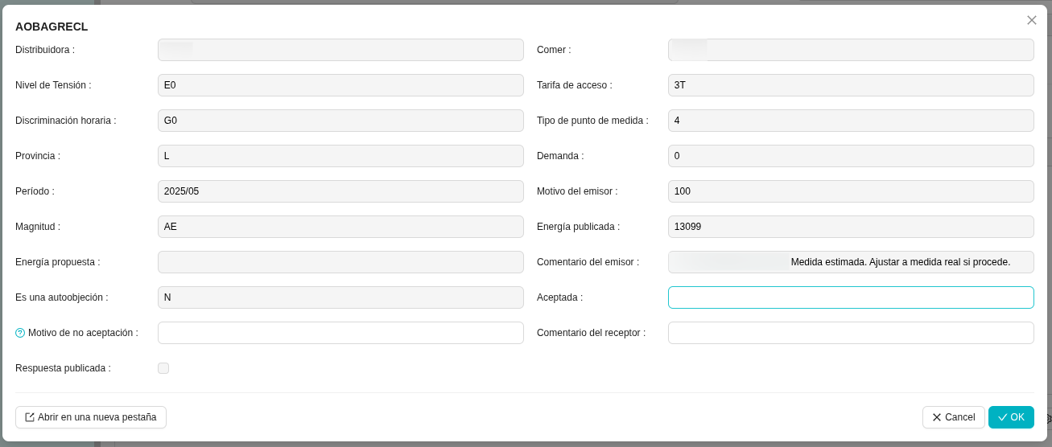Click the Motivo de no aceptación field
The height and width of the screenshot is (447, 1052).
[x=340, y=333]
